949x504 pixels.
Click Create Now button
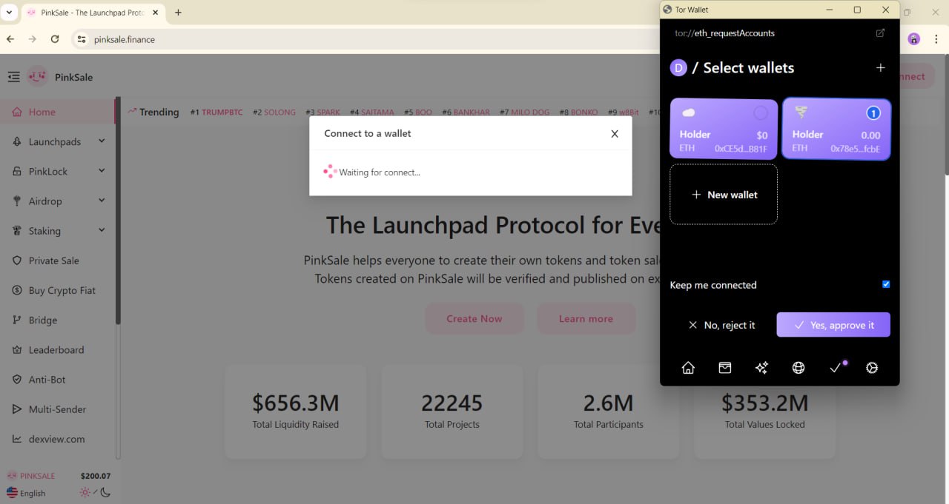pyautogui.click(x=474, y=319)
